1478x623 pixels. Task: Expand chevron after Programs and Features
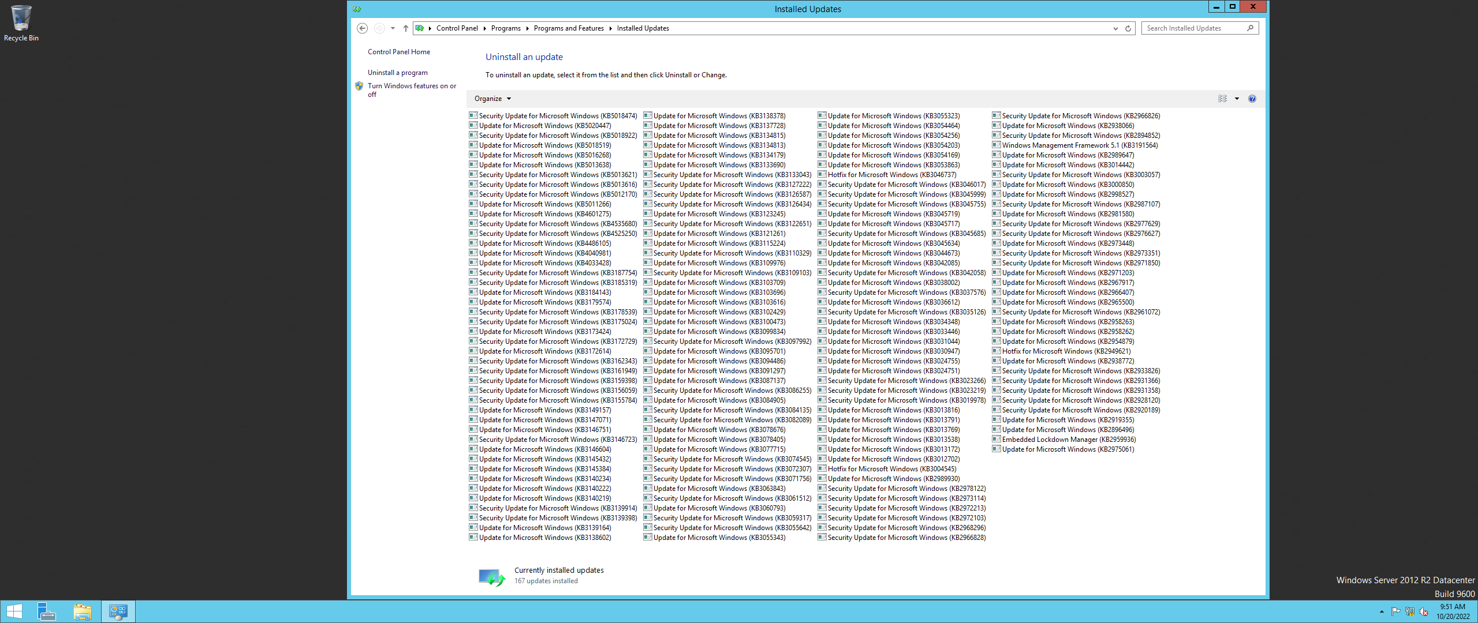tap(610, 28)
